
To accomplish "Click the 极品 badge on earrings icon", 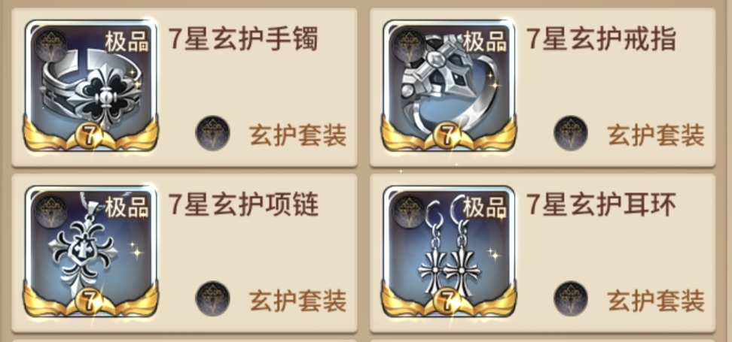I will click(484, 207).
